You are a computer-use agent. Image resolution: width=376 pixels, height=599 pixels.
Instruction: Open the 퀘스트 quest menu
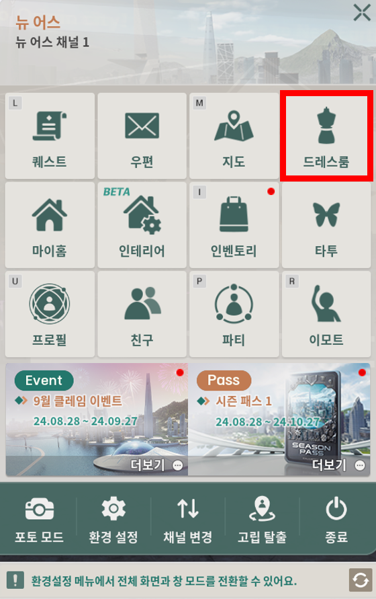[50, 136]
